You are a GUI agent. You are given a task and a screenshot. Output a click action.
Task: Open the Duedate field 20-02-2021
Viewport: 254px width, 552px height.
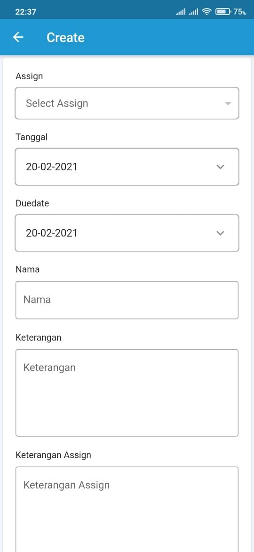(127, 233)
